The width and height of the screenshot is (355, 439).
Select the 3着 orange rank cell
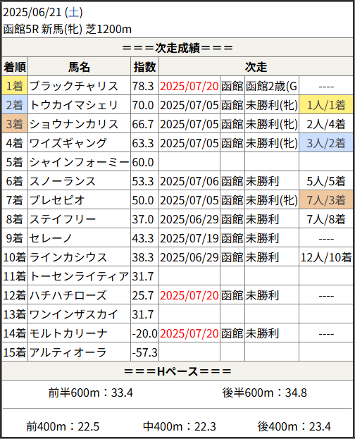[x=15, y=124]
